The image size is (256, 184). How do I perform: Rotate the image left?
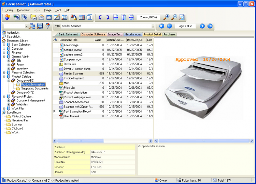[x=100, y=17]
